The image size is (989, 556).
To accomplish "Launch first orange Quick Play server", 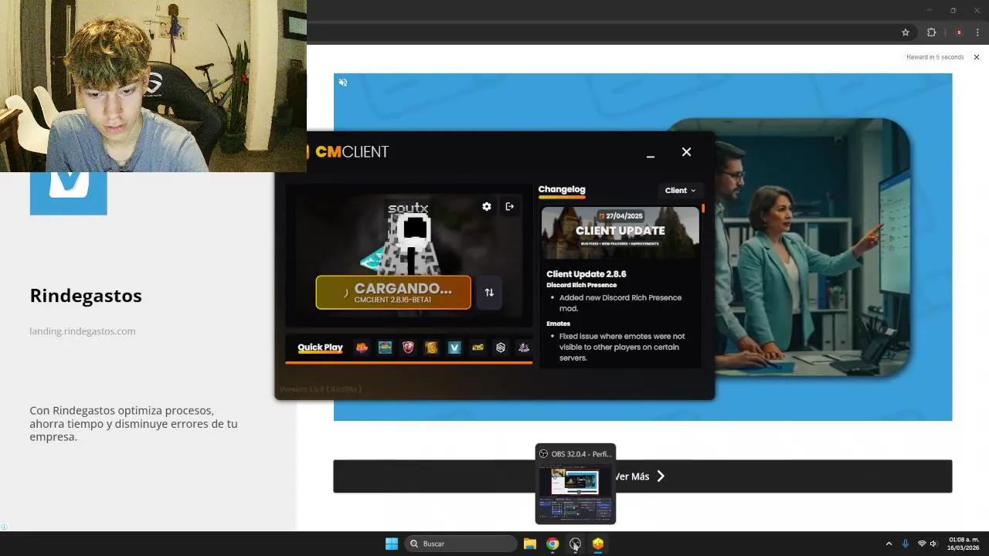I will click(x=362, y=347).
